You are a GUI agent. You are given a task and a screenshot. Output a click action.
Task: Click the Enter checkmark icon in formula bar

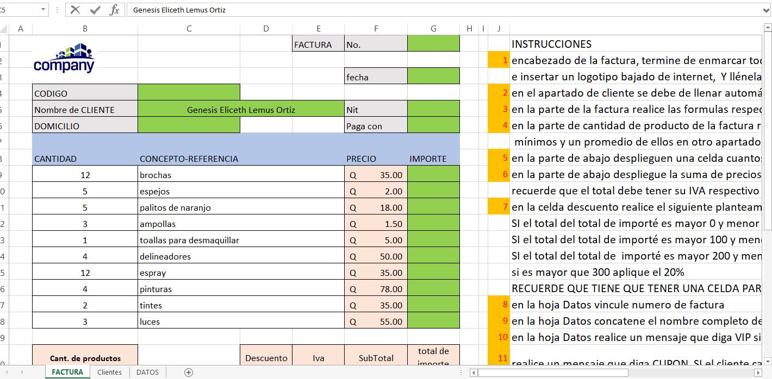pyautogui.click(x=95, y=10)
